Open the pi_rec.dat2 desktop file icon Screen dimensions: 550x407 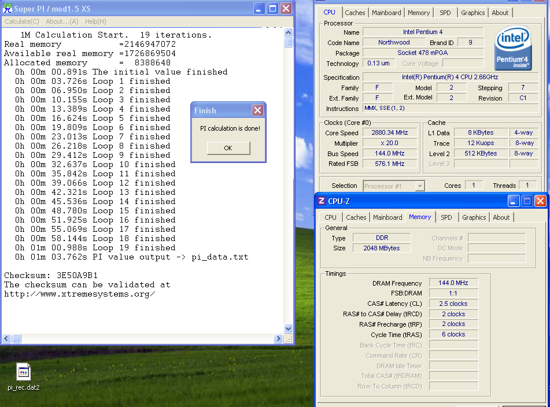pos(24,372)
